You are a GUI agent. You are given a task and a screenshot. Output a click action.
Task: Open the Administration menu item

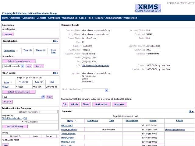[x=113, y=18]
